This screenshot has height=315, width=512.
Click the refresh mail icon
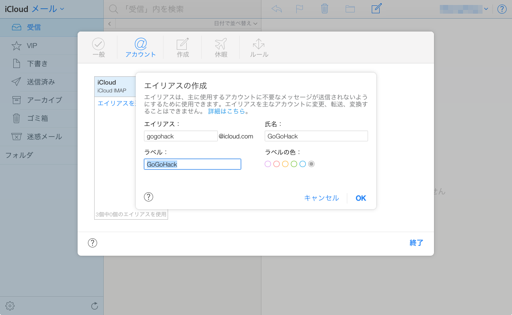(95, 306)
